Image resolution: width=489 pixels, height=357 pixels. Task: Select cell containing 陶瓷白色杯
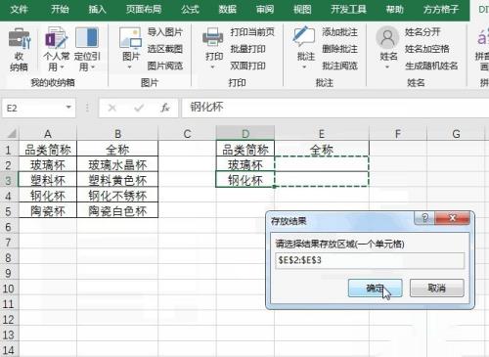(117, 211)
